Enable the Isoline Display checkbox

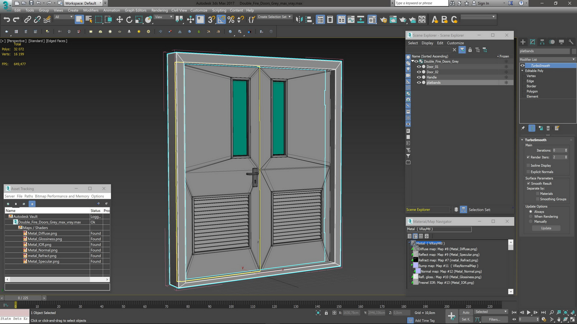(528, 166)
